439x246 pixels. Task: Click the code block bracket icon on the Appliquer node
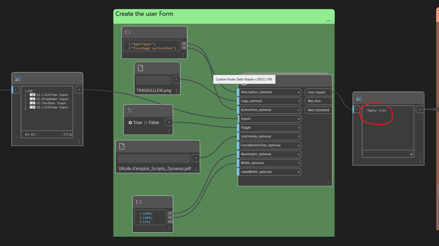pos(127,32)
